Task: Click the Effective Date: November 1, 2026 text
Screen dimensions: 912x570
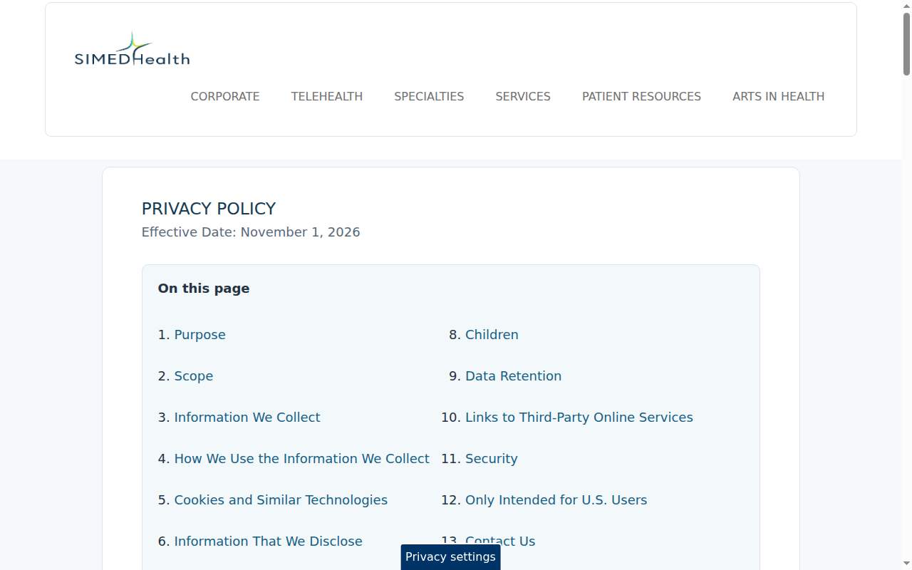Action: click(251, 232)
